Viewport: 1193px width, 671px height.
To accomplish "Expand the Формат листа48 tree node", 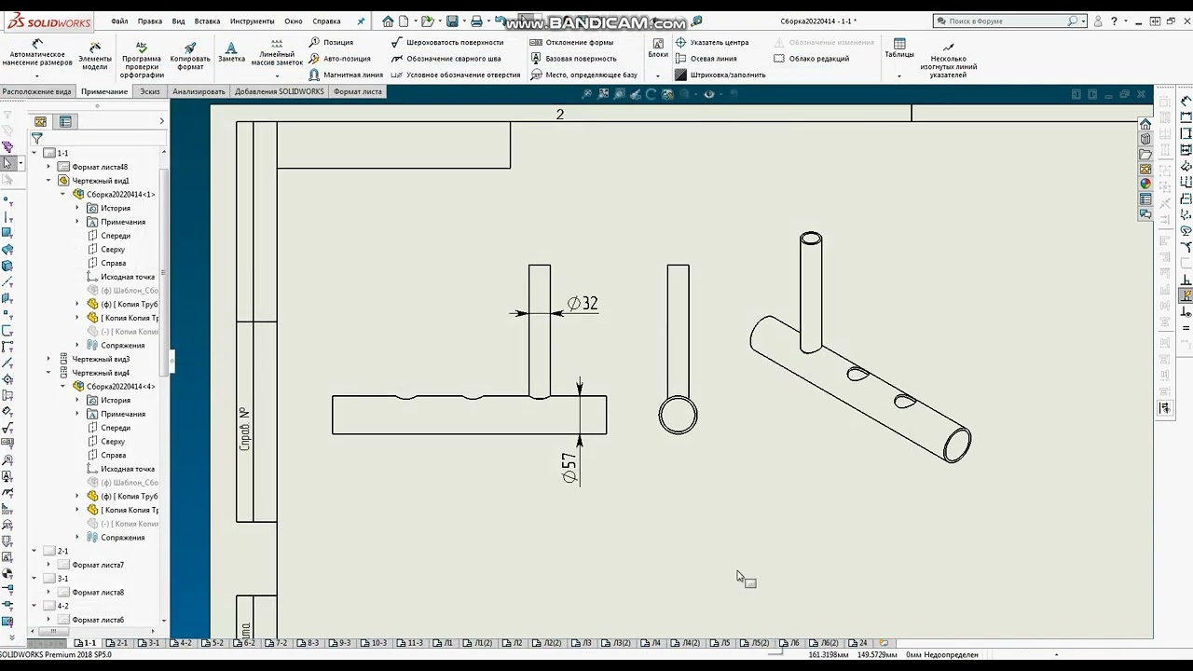I will point(48,167).
